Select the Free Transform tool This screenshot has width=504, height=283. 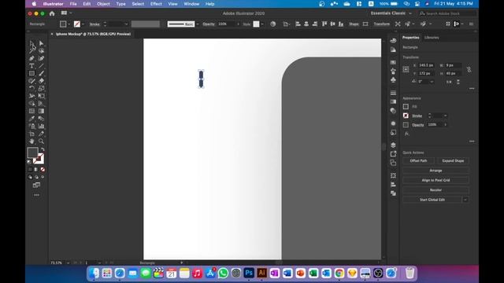(42, 96)
